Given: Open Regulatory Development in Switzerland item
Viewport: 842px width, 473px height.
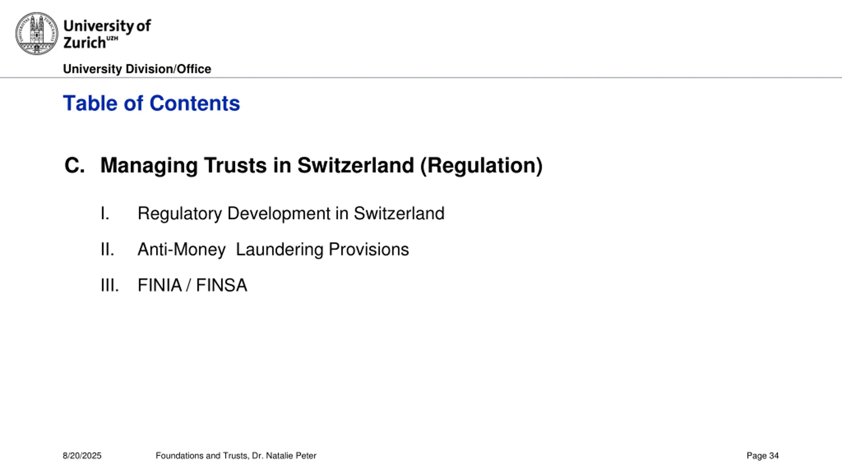Looking at the screenshot, I should [x=291, y=214].
